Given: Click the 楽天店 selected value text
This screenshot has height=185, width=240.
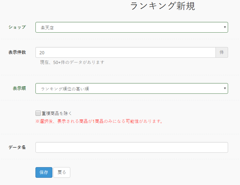Looking at the screenshot, I should [x=47, y=28].
